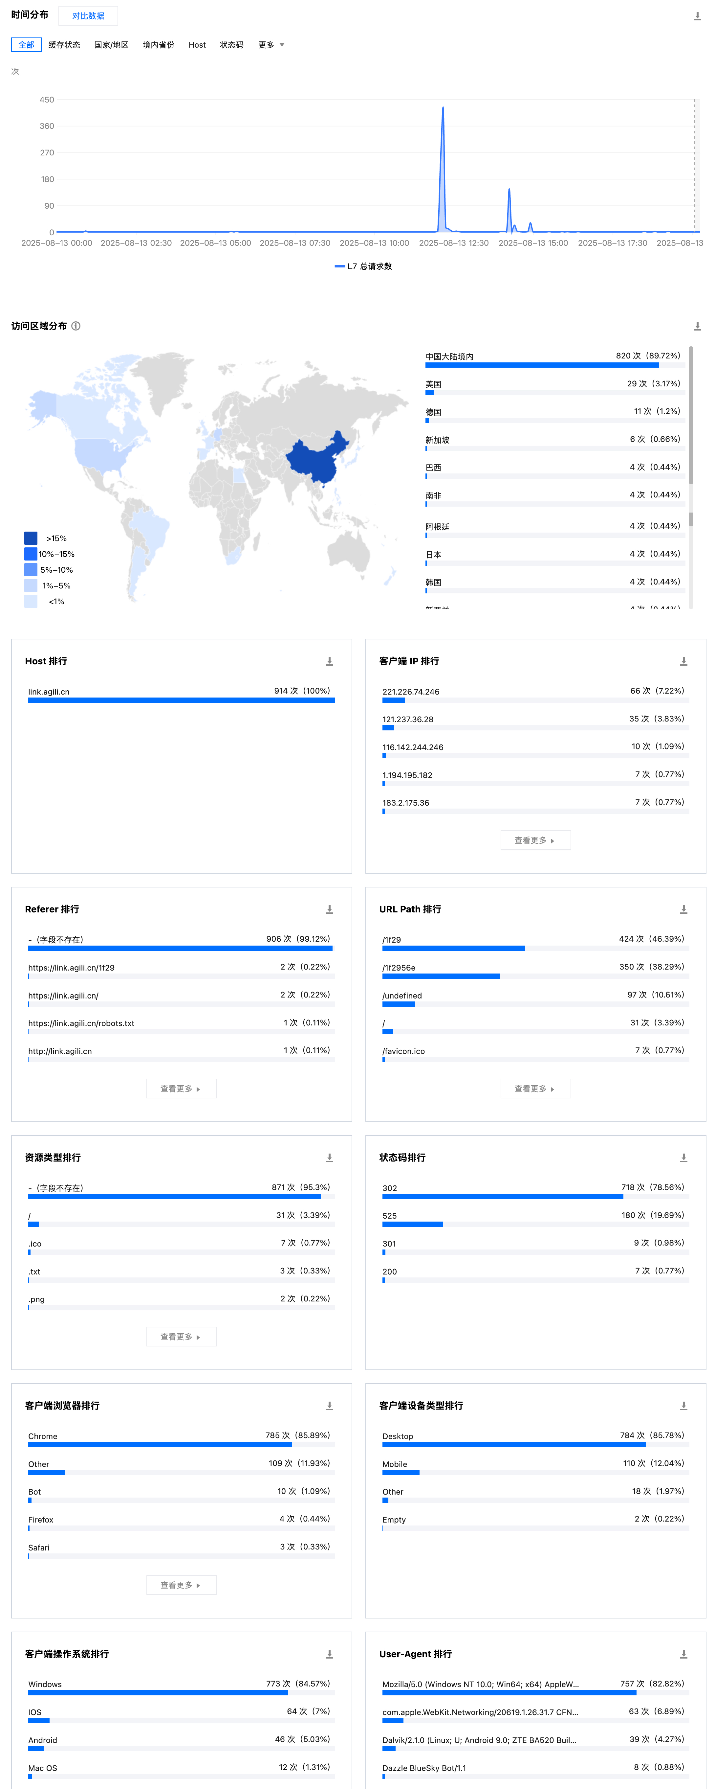Click the Mobile device type row
The height and width of the screenshot is (1789, 715).
(535, 1467)
